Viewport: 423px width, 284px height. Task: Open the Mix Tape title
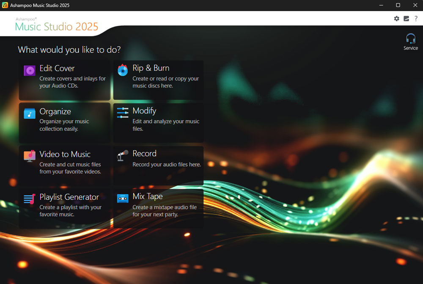(148, 196)
